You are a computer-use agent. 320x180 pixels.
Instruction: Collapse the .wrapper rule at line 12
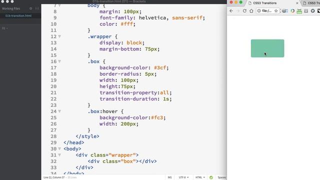59,36
